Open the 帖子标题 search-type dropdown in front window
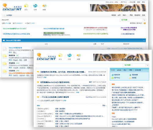The width and height of the screenshot is (153, 130). pyautogui.click(x=129, y=65)
